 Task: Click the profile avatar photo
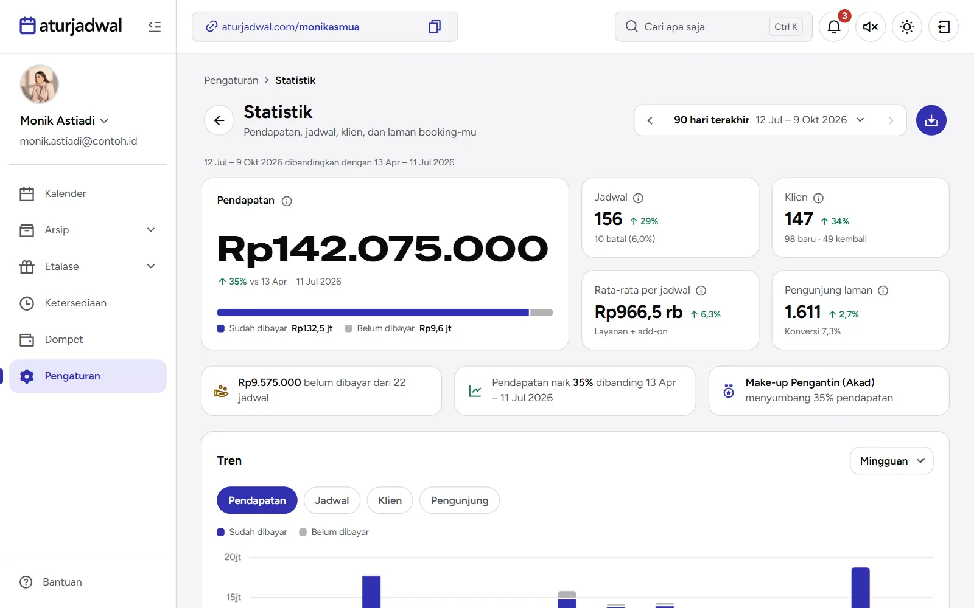(x=40, y=85)
